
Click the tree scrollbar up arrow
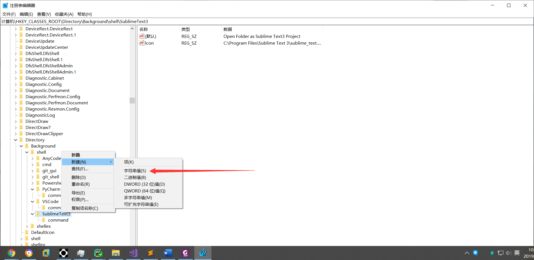(132, 28)
